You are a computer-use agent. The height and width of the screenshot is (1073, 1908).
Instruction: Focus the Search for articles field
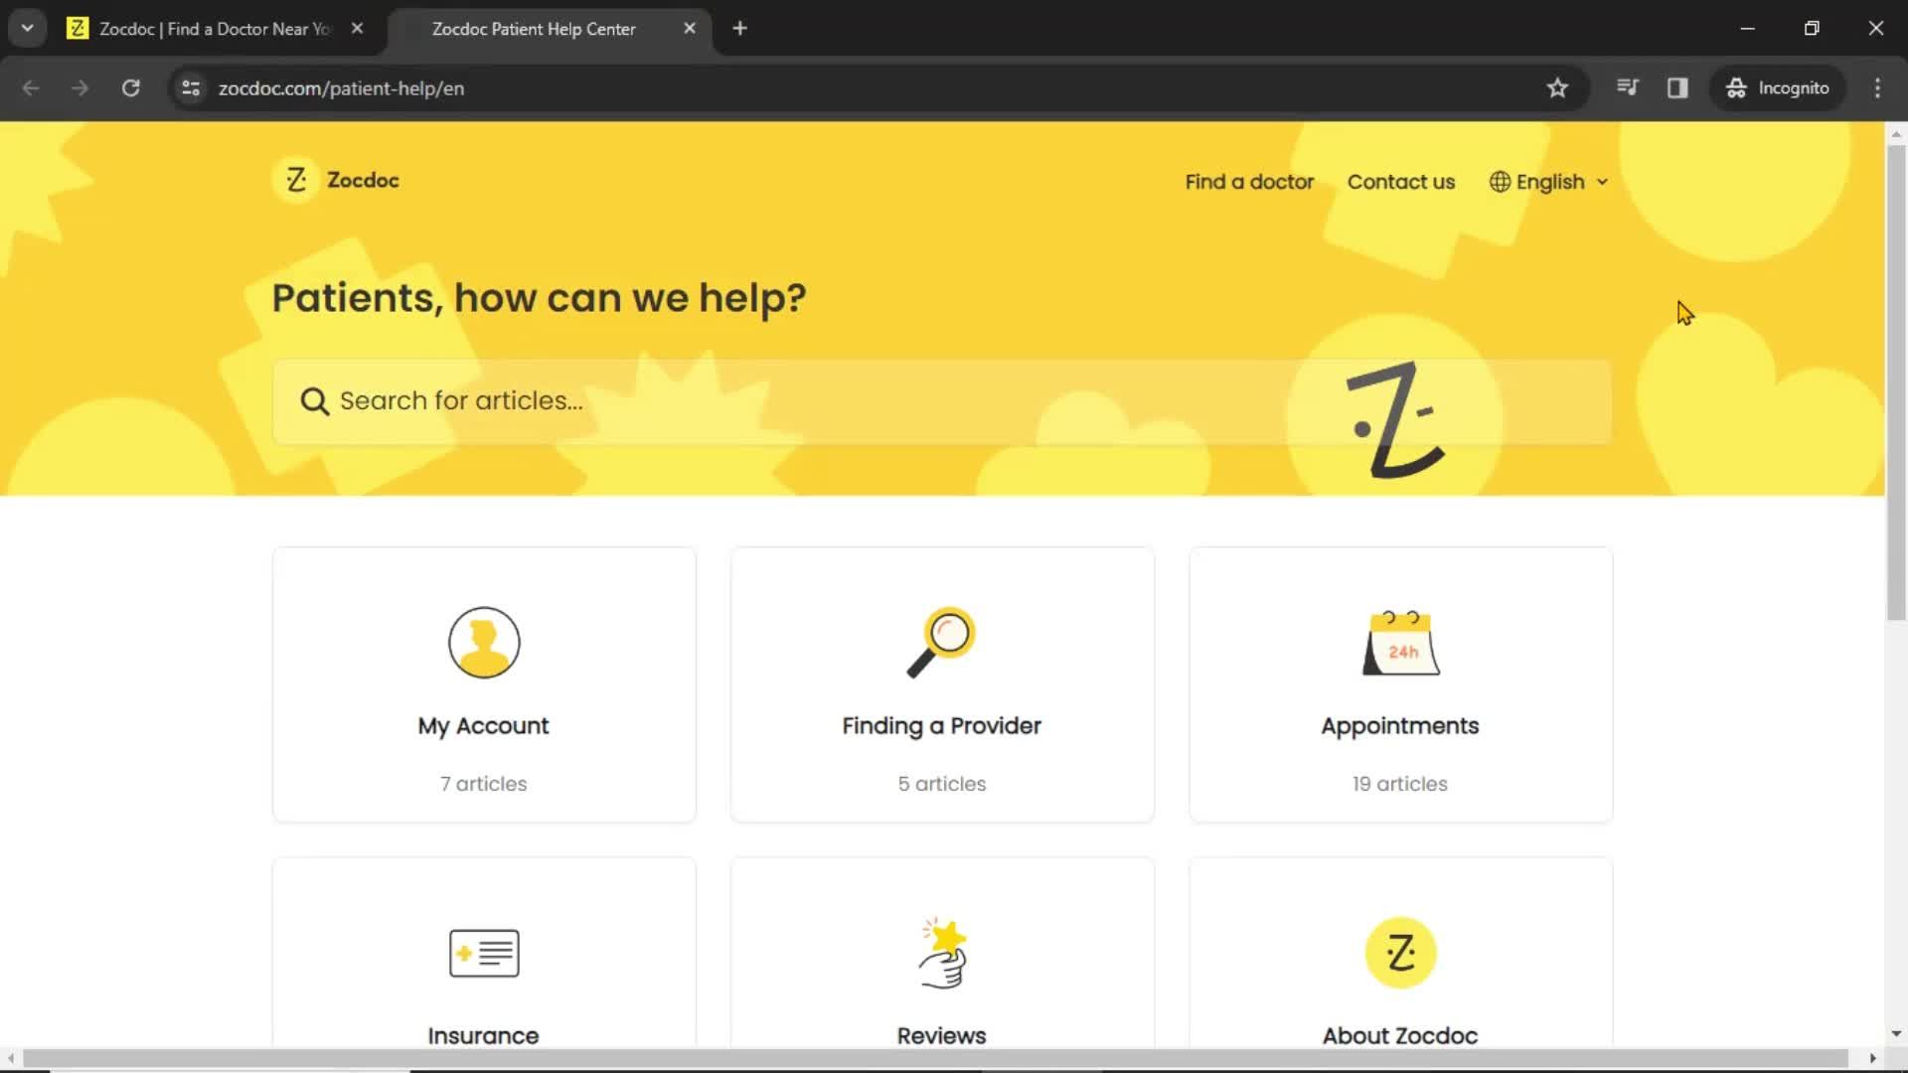pos(942,401)
